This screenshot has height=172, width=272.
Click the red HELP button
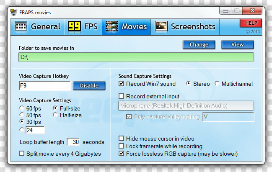(251, 23)
